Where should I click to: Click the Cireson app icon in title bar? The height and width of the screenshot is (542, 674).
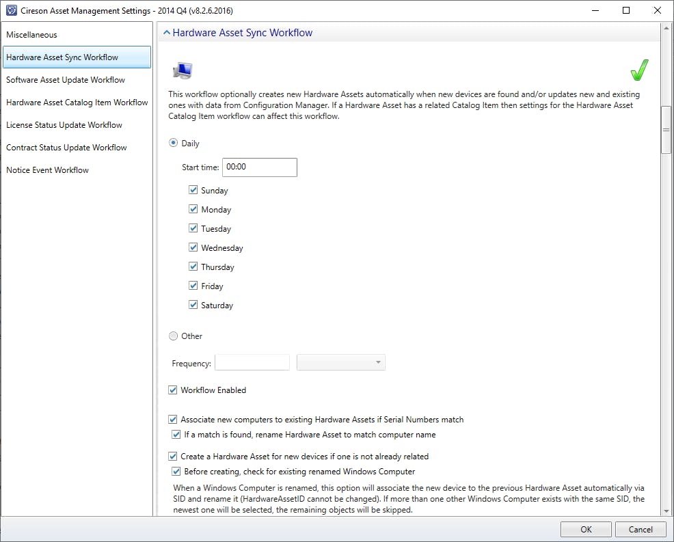tap(11, 10)
